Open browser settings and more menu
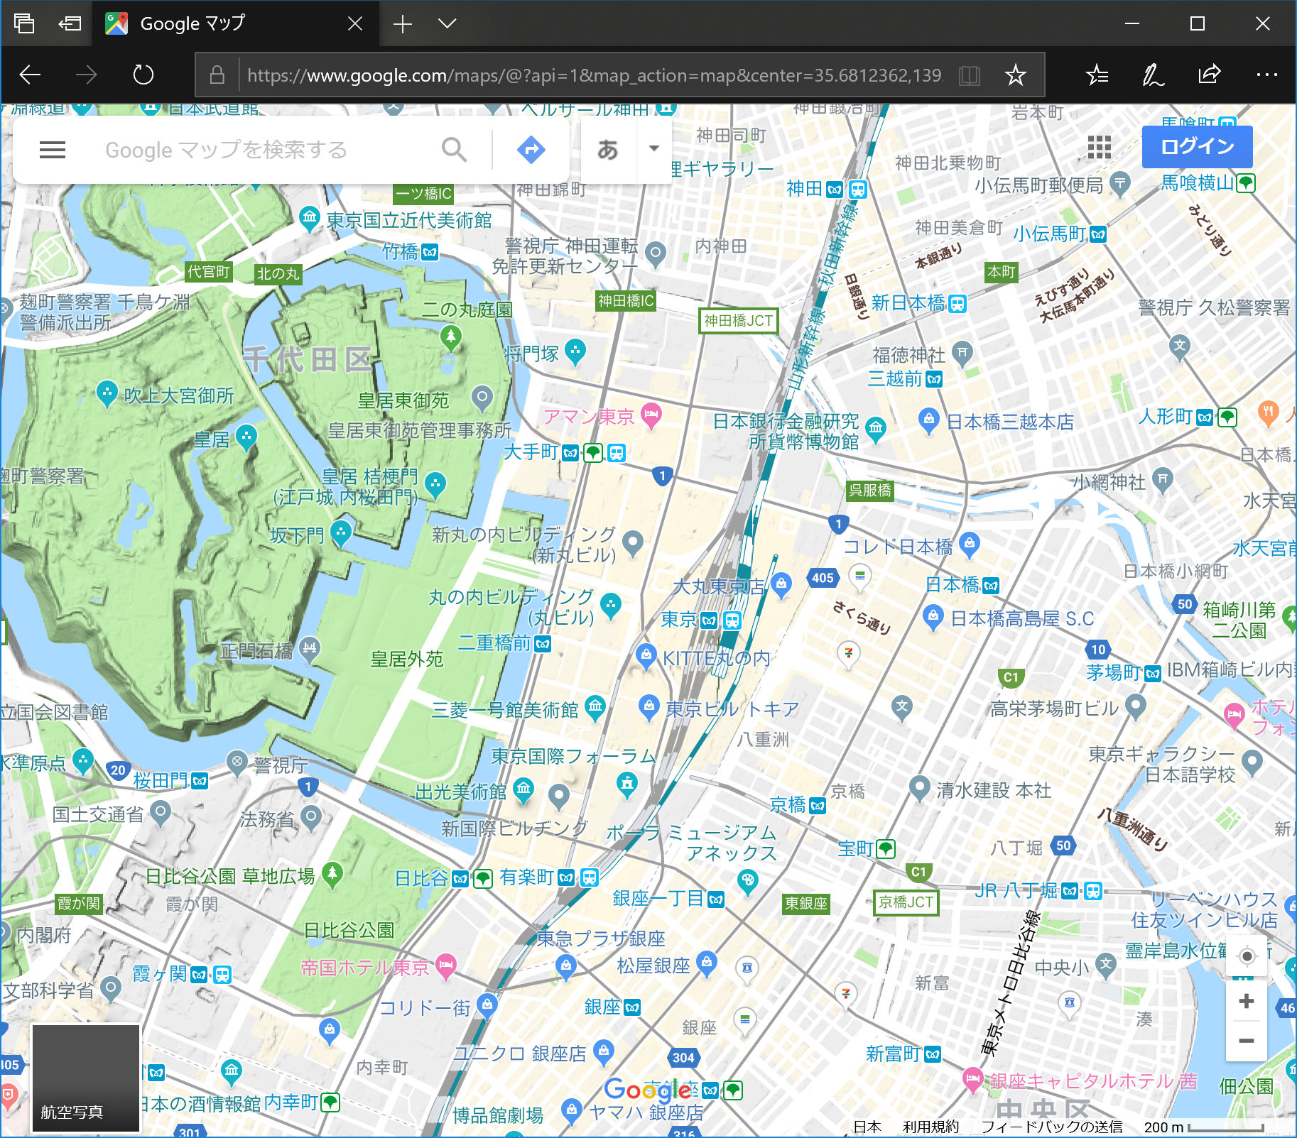1297x1138 pixels. coord(1266,75)
